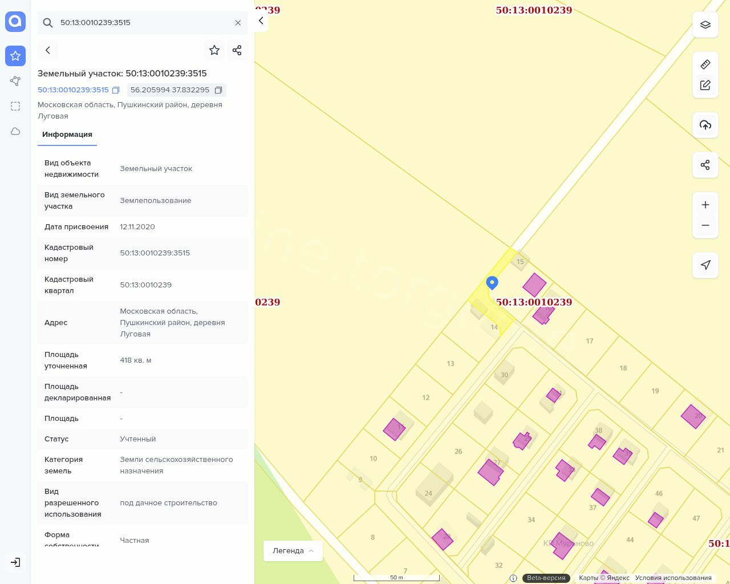Add land plot to favorites with star
Viewport: 730px width, 584px height.
pos(214,50)
